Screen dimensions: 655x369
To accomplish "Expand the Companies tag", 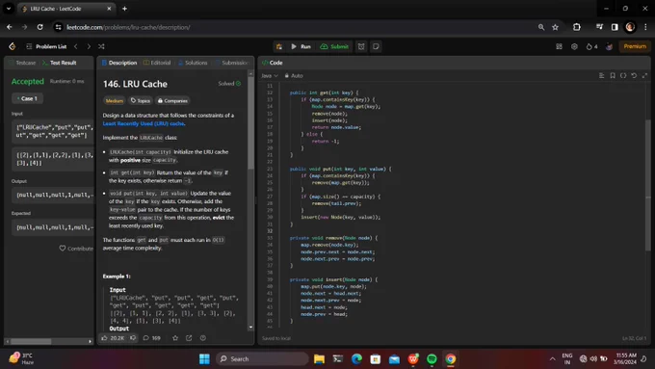I will tap(172, 101).
